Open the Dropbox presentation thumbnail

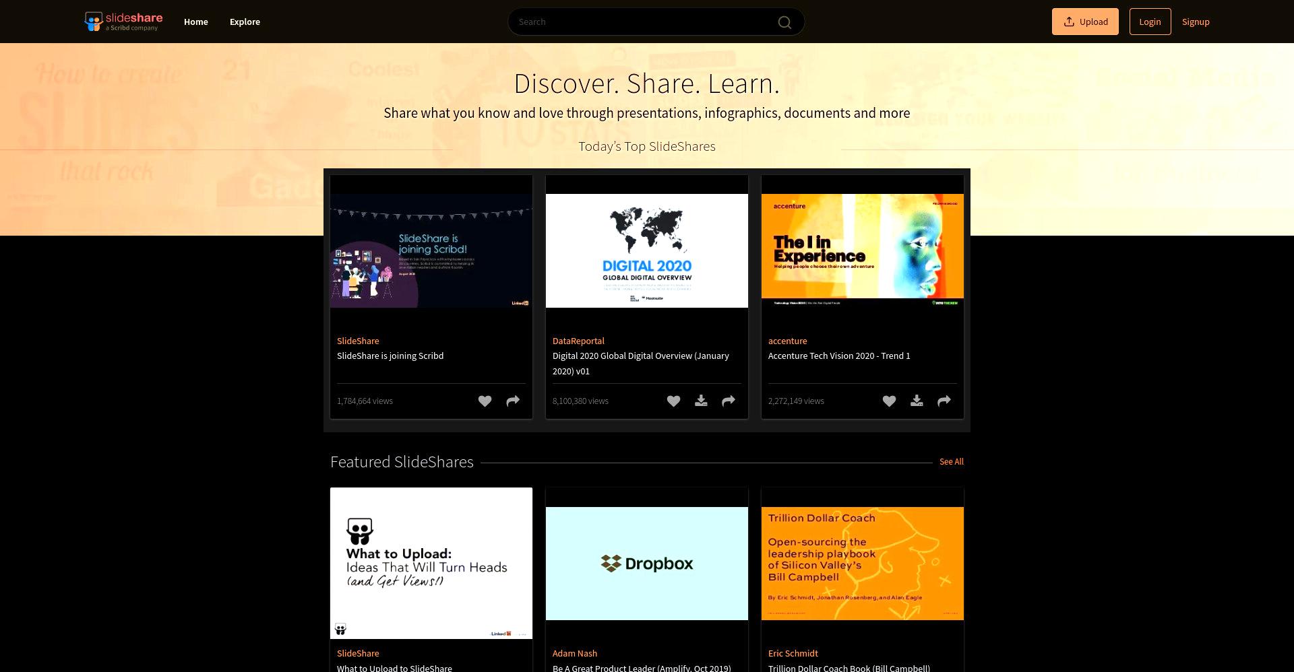point(647,563)
